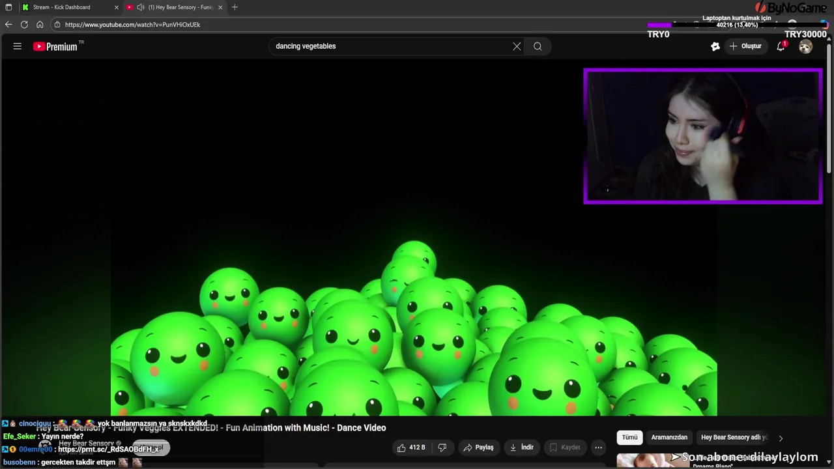Click the purple donation goal progress bar
This screenshot has height=469, width=834.
(736, 25)
